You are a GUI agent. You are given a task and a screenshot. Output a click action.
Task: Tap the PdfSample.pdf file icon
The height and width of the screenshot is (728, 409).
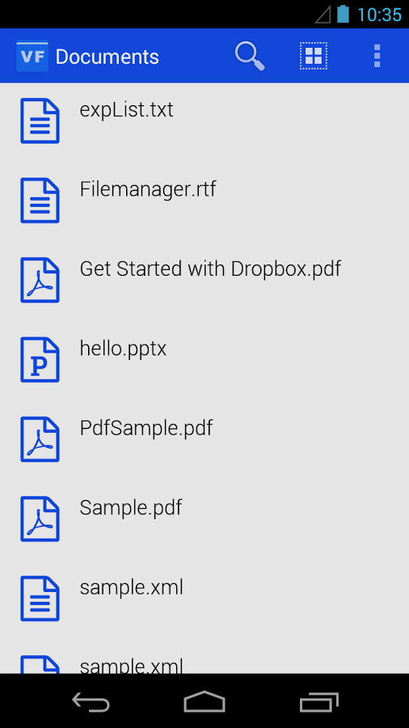point(40,439)
